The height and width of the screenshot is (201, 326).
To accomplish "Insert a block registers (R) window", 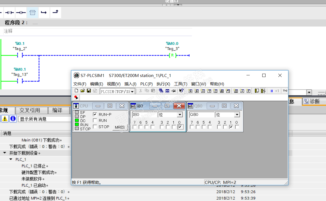I will (x=248, y=91).
